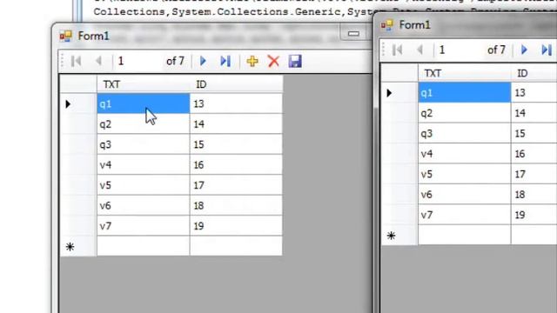Select cell q2 in left Form1 grid
This screenshot has width=557, height=313.
point(143,123)
